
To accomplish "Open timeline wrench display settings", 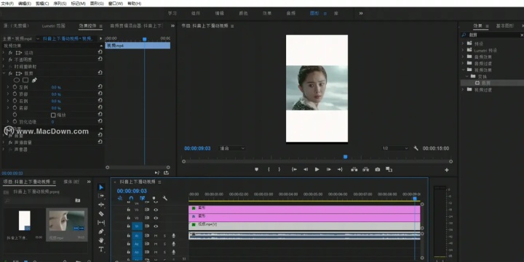I will 164,198.
